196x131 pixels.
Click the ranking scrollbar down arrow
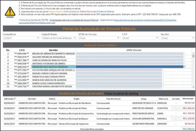pyautogui.click(x=193, y=87)
